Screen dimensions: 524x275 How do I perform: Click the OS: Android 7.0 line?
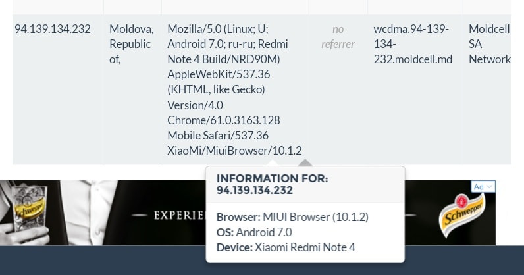(x=253, y=232)
